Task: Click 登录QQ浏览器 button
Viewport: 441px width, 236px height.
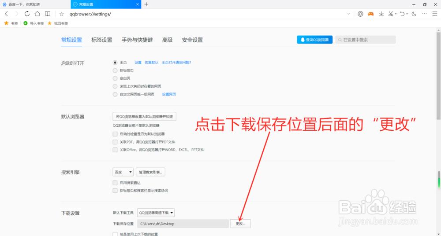Action: (315, 40)
